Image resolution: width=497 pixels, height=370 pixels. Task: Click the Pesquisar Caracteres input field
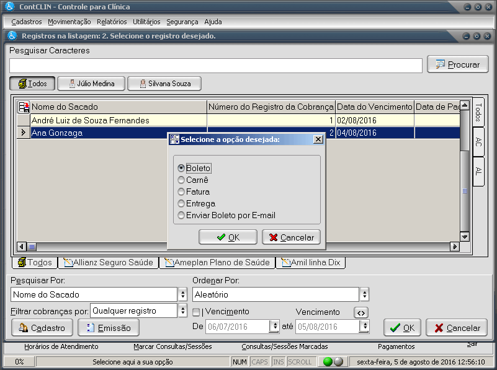pyautogui.click(x=215, y=66)
